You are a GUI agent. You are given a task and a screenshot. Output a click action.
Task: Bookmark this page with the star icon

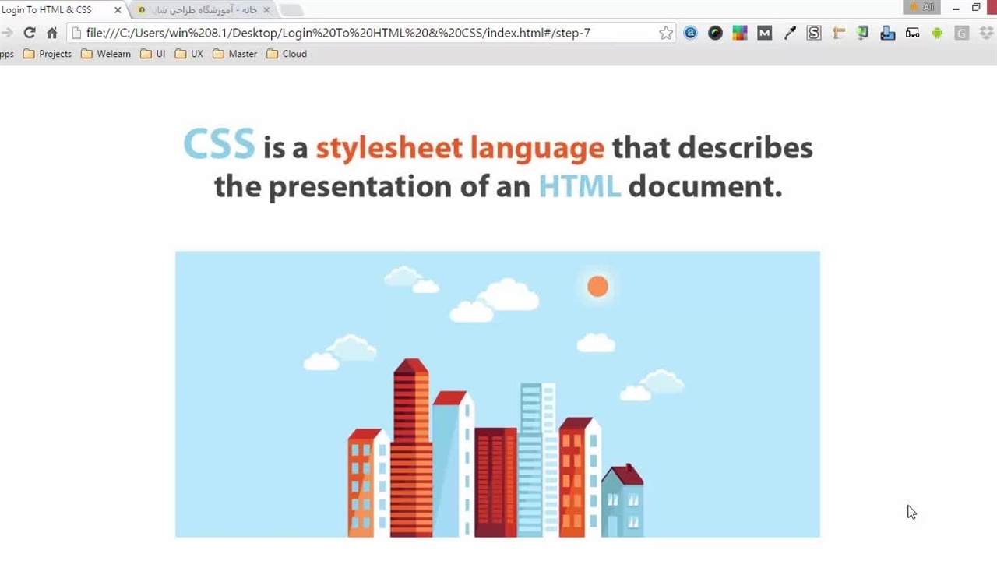coord(666,33)
